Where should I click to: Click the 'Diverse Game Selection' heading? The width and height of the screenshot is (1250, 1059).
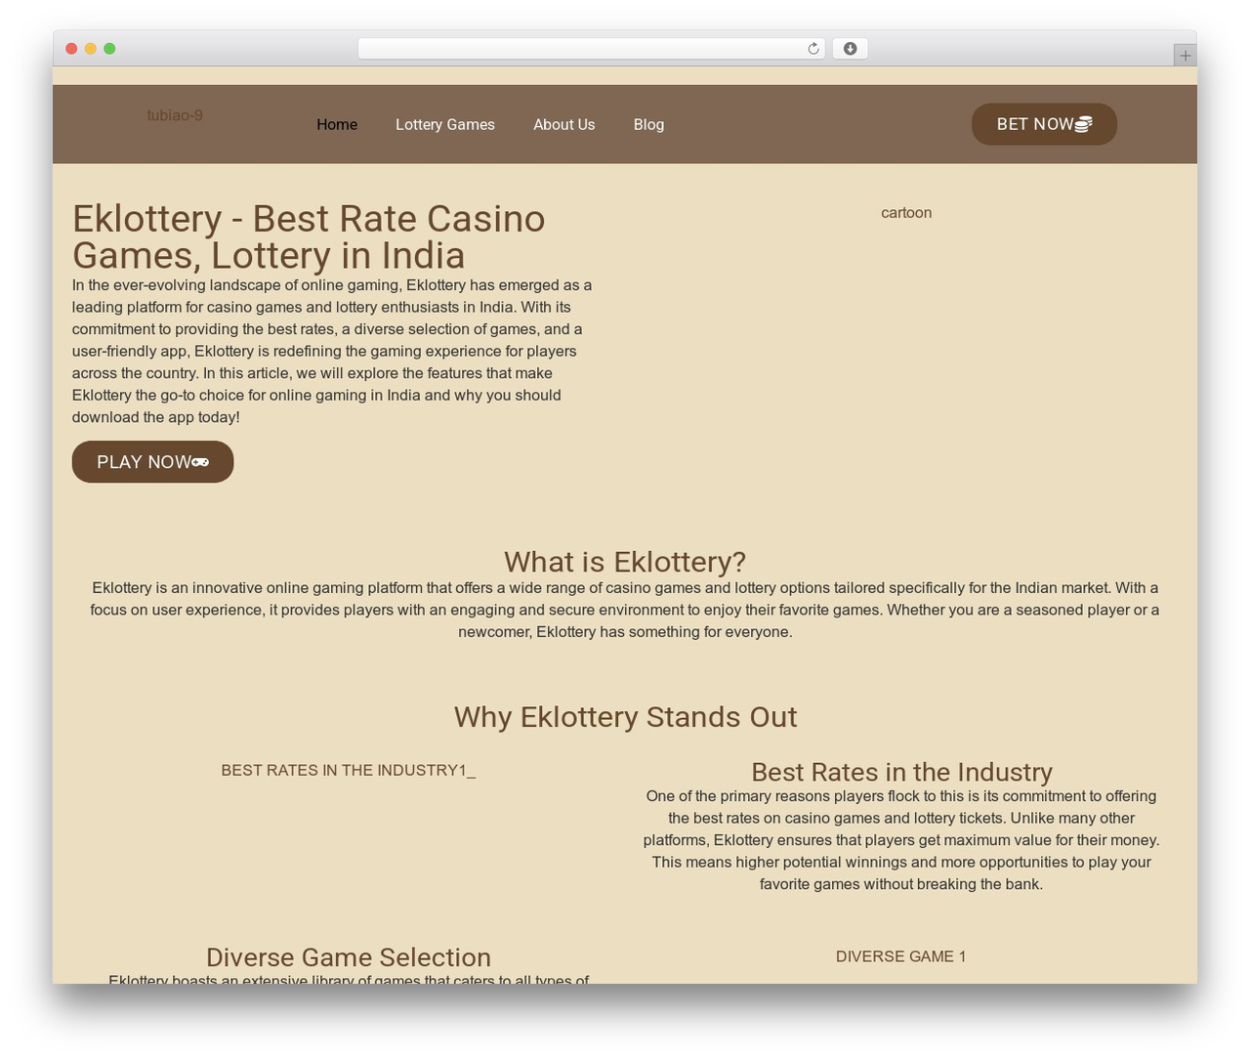tap(349, 957)
